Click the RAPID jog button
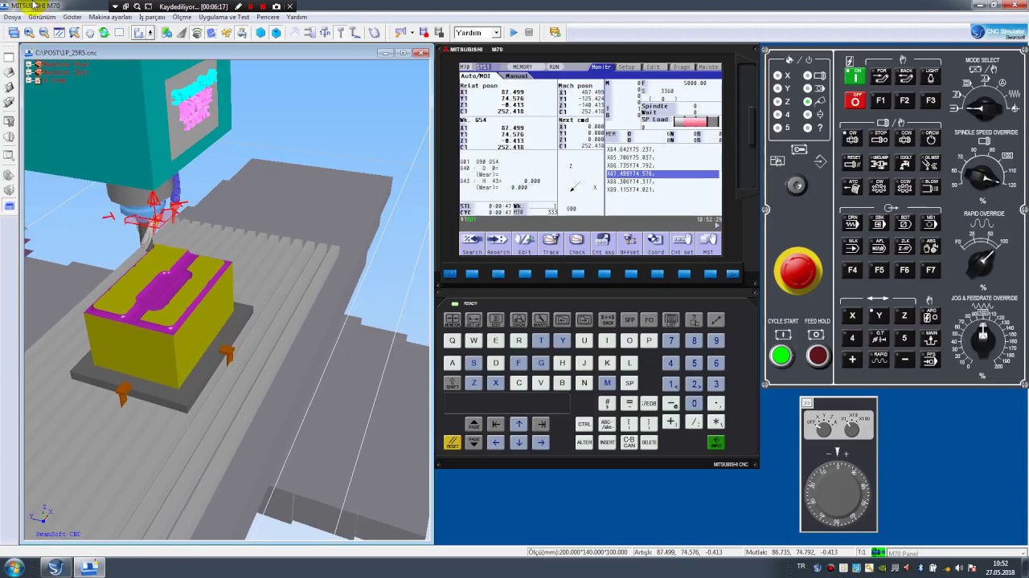This screenshot has height=578, width=1029. [879, 360]
